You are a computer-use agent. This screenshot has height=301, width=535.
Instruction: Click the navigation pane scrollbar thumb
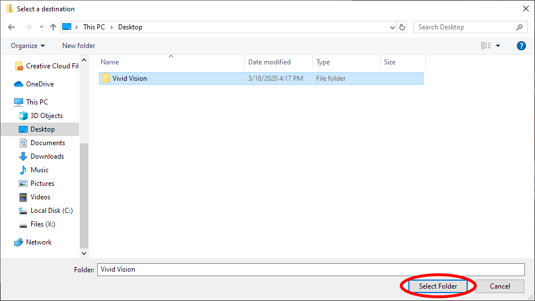coord(84,195)
